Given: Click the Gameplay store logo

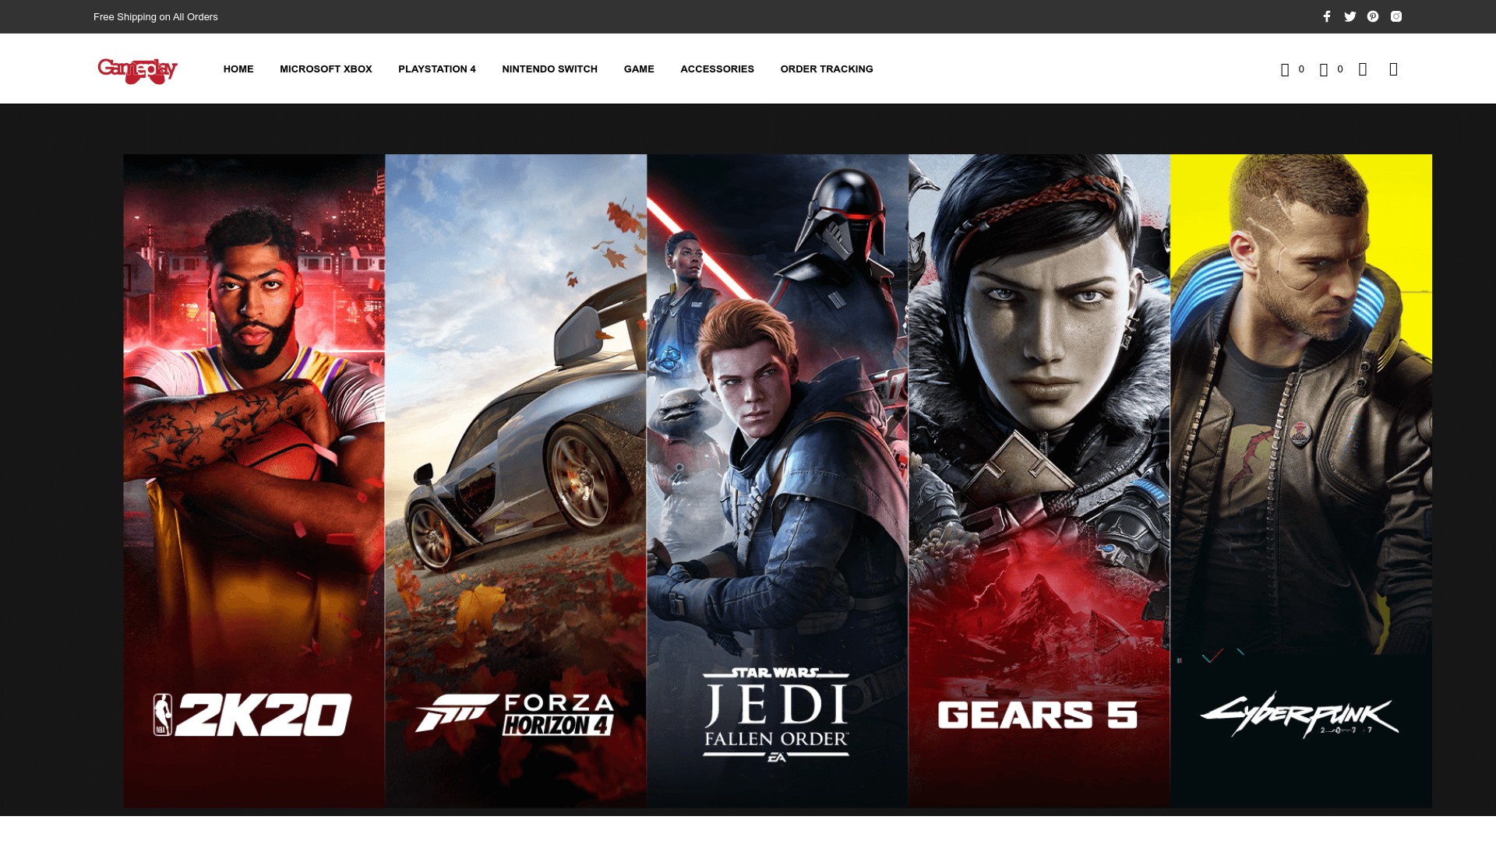Looking at the screenshot, I should [x=138, y=70].
